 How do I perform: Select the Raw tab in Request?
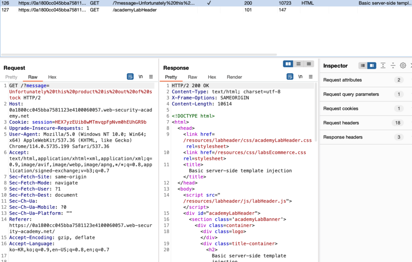click(33, 77)
